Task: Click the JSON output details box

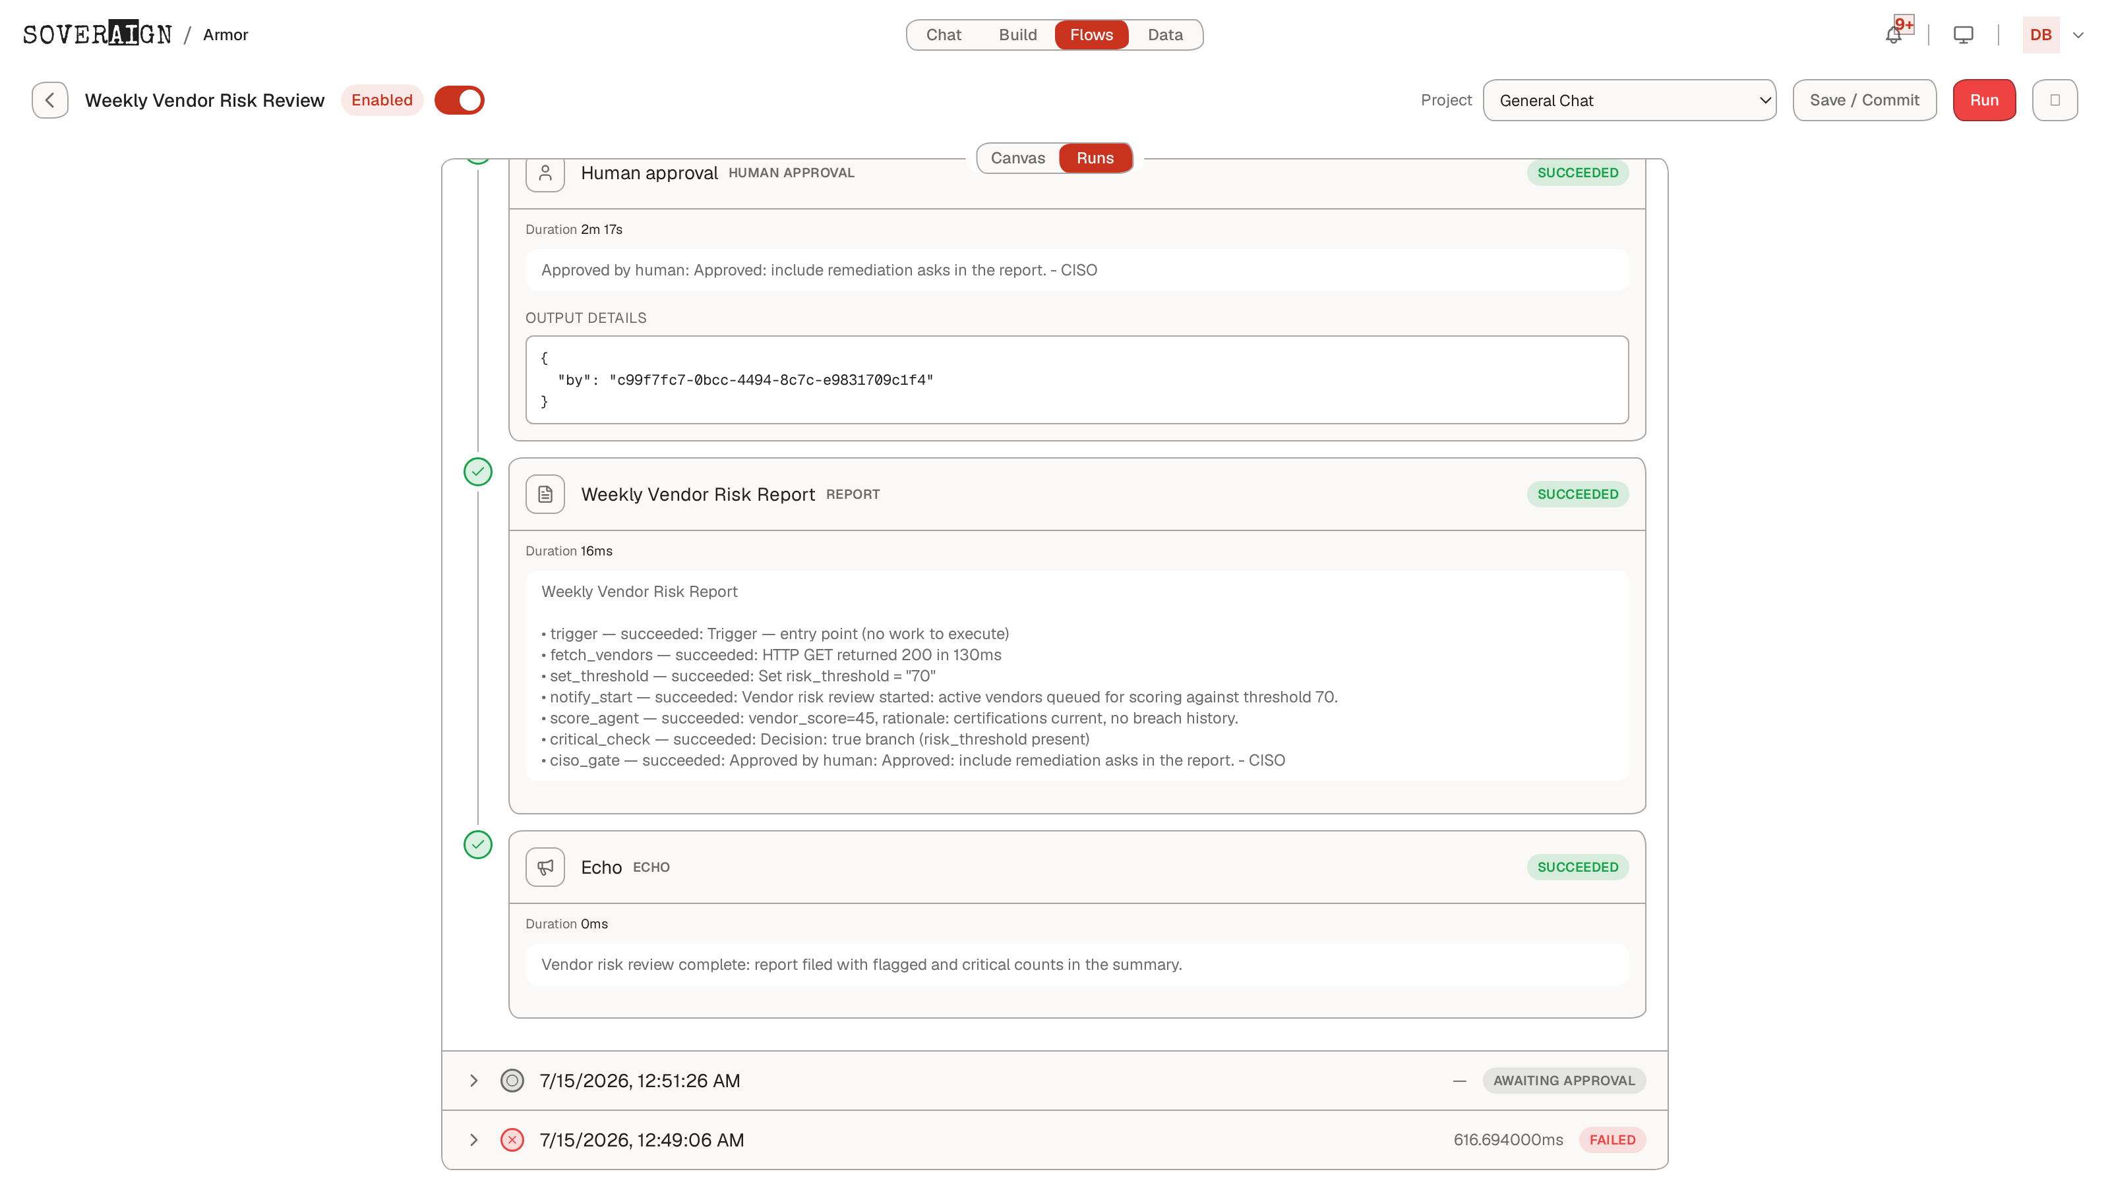Action: [x=1077, y=380]
